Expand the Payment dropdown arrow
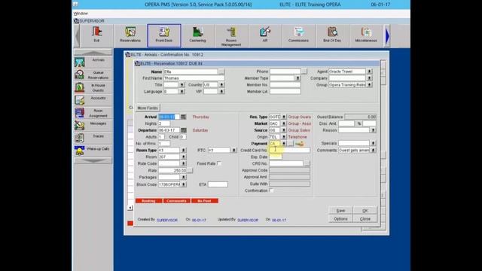The image size is (482, 271). 283,144
